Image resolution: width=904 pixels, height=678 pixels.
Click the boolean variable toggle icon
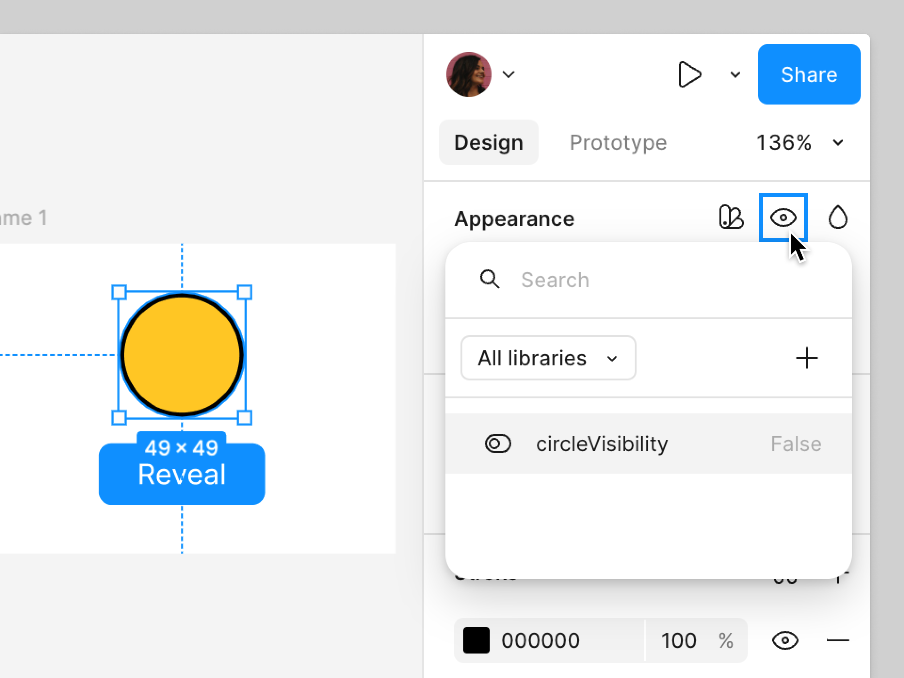click(498, 444)
